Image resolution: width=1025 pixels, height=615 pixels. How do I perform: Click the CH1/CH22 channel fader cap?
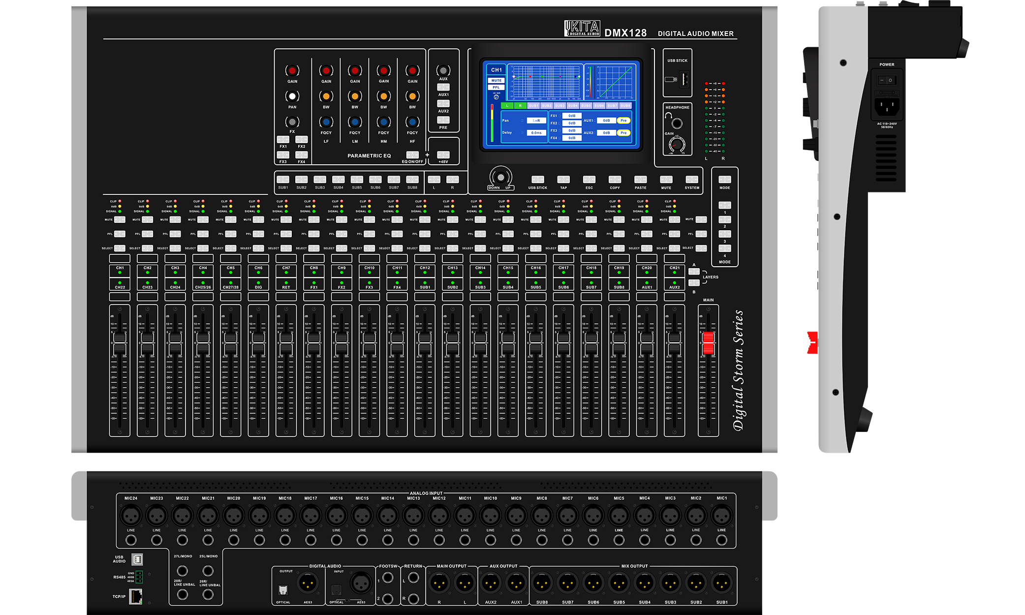(x=120, y=343)
